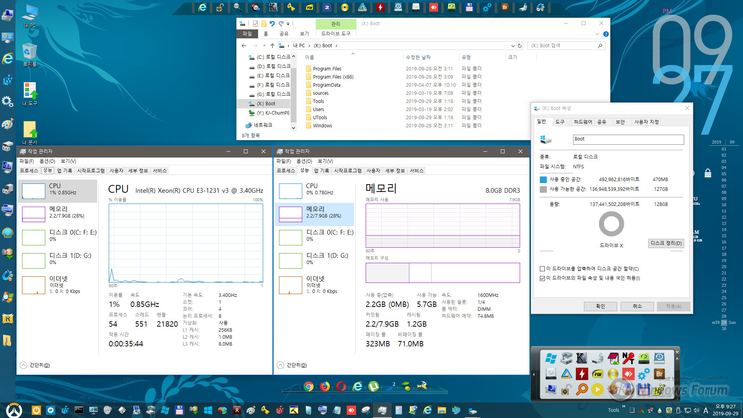The image size is (743, 418).
Task: Open the calculator icon on the taskbar
Action: pyautogui.click(x=399, y=410)
